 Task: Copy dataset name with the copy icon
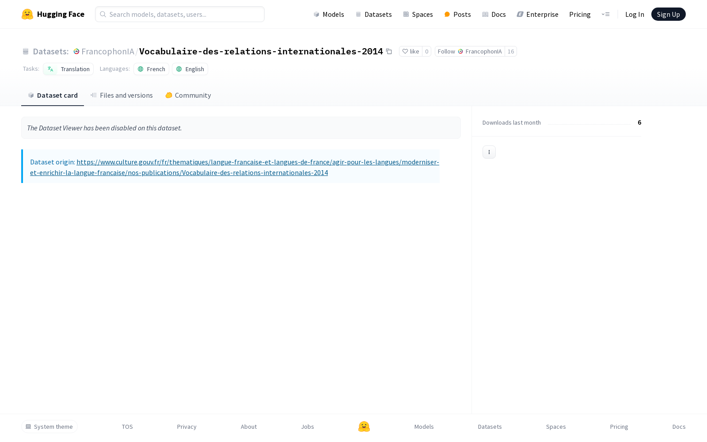[x=389, y=51]
